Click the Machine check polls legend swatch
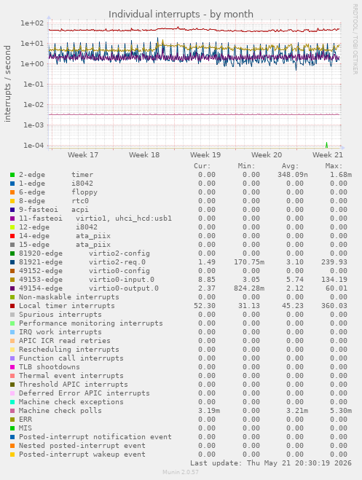The height and width of the screenshot is (480, 362). [12, 411]
